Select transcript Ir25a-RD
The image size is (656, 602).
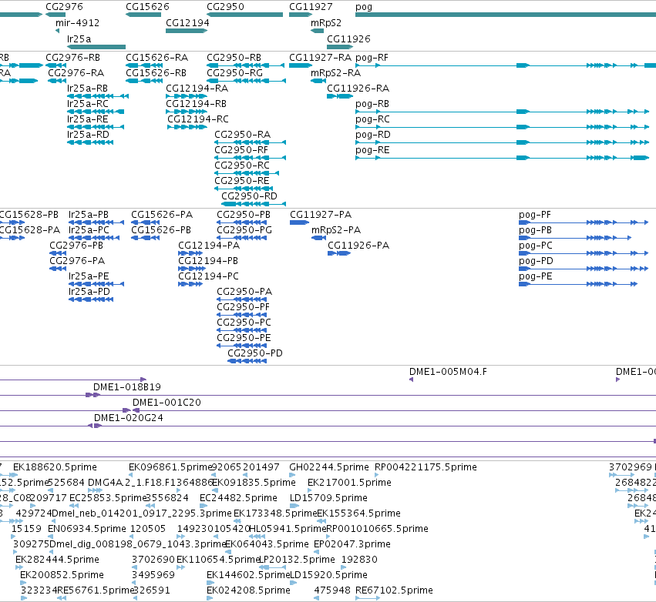pyautogui.click(x=90, y=142)
